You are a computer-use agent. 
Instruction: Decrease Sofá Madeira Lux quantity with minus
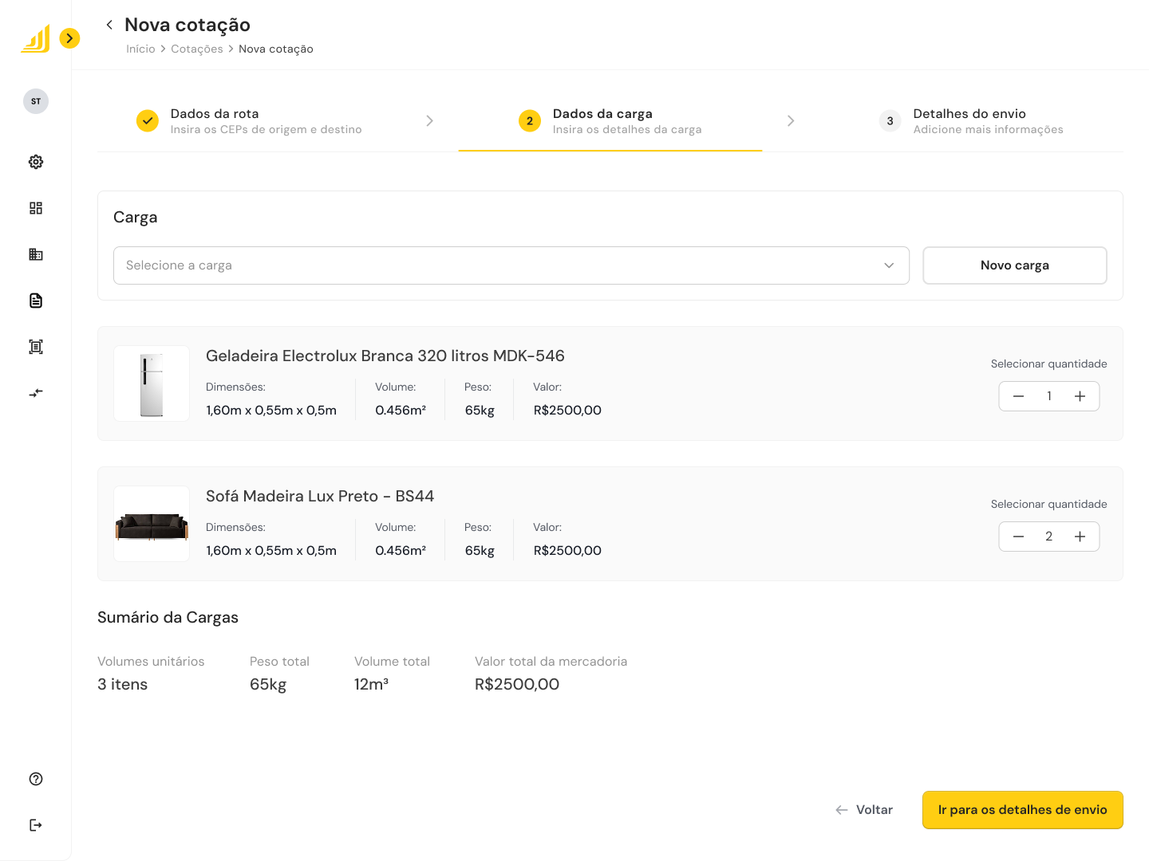1018,537
